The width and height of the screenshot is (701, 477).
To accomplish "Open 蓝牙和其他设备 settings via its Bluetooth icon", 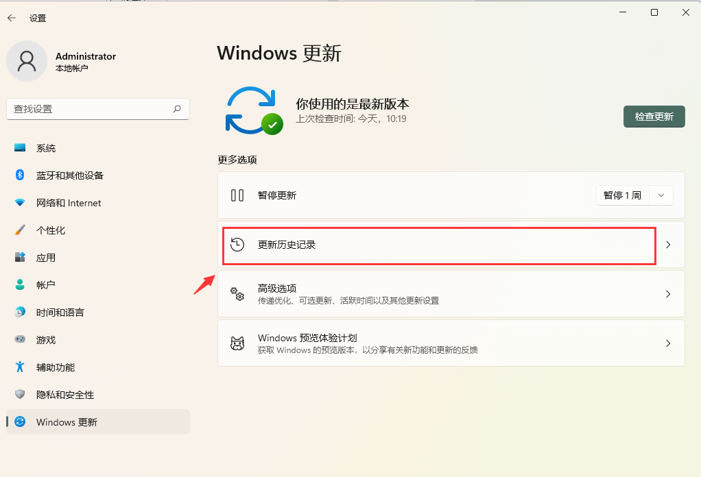I will (19, 175).
